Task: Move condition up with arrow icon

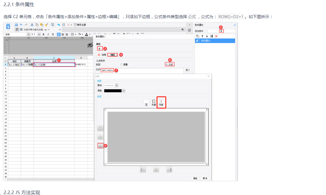Action: [202, 36]
